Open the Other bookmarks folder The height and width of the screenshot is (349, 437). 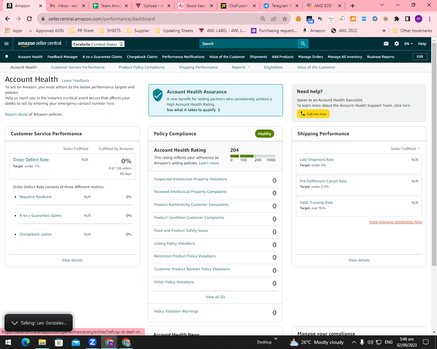[412, 30]
